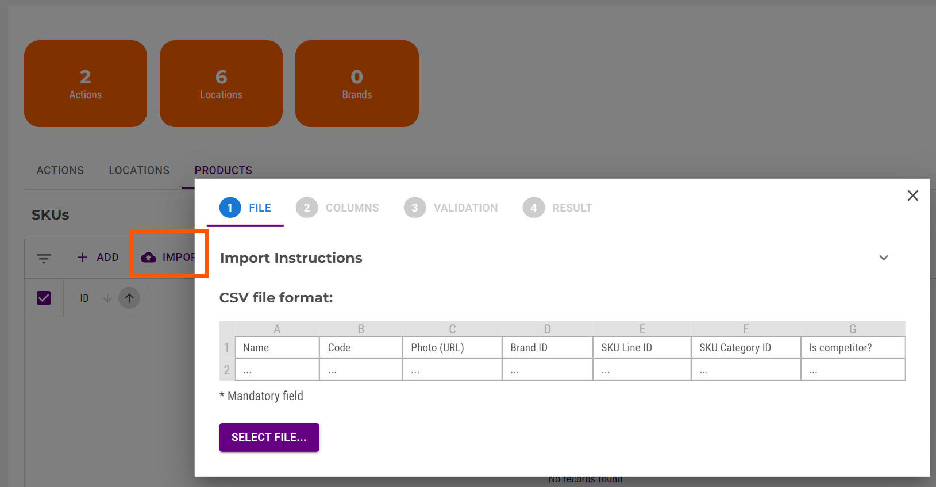
Task: Open the PRODUCTS tab
Action: tap(223, 170)
